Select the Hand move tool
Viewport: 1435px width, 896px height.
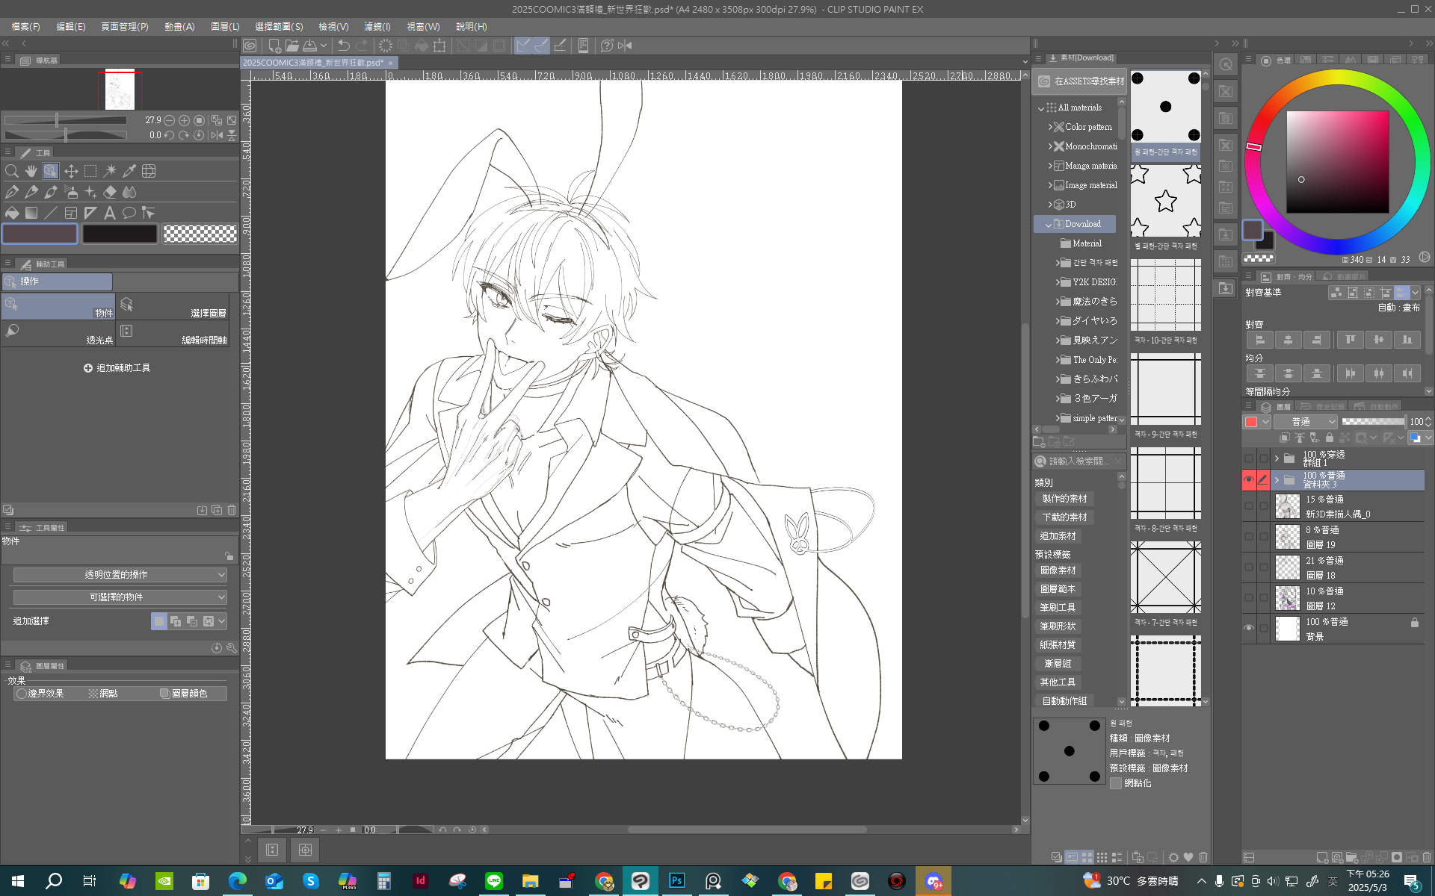[31, 171]
